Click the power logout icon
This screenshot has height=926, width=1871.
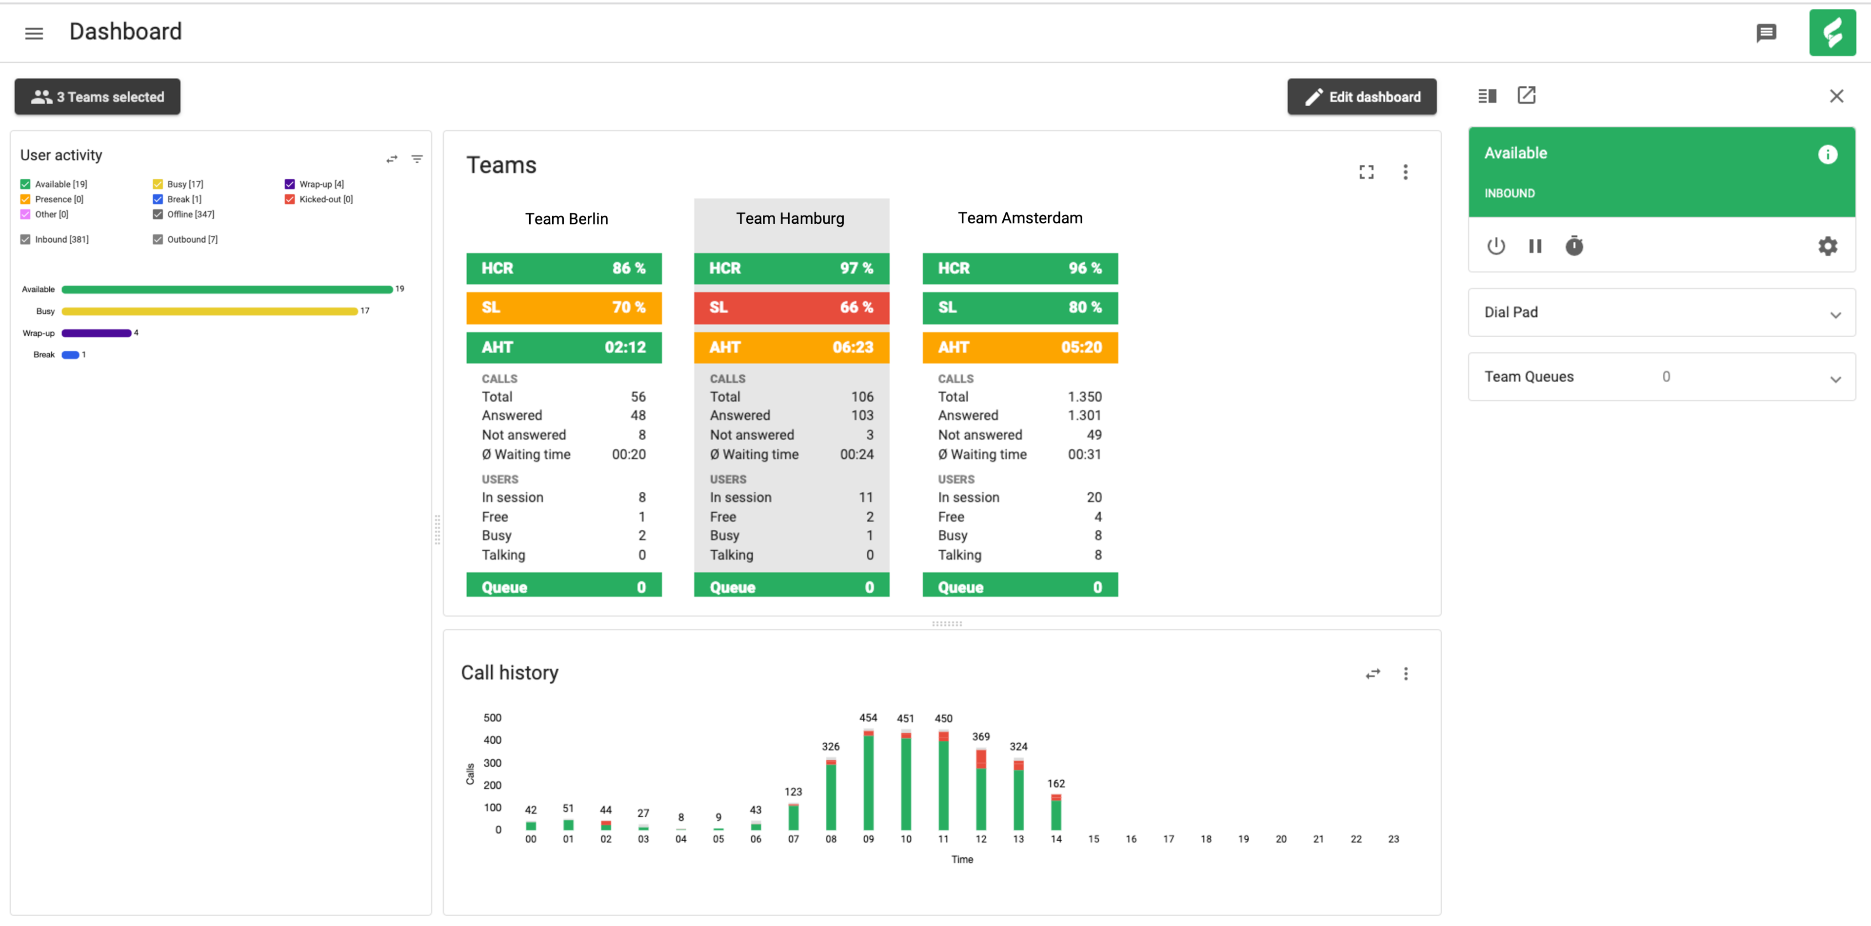(x=1495, y=246)
